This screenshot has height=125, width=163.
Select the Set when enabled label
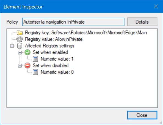coord(51,52)
